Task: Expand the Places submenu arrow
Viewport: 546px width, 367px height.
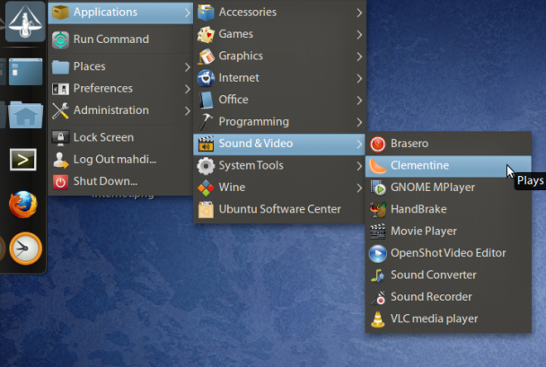Action: 188,66
